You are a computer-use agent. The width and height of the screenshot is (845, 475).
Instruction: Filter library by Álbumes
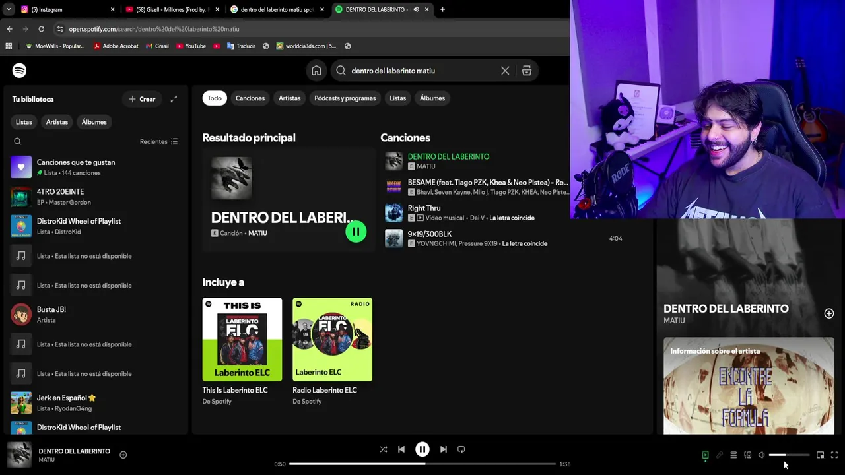click(94, 122)
